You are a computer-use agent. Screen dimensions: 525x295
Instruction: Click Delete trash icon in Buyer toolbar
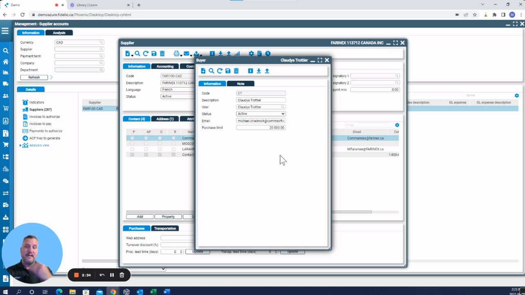tap(236, 71)
